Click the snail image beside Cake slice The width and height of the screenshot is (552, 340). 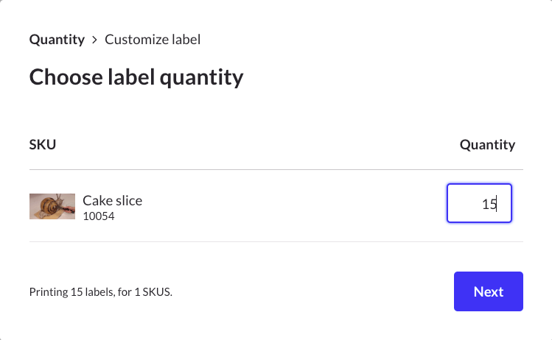[x=52, y=206]
